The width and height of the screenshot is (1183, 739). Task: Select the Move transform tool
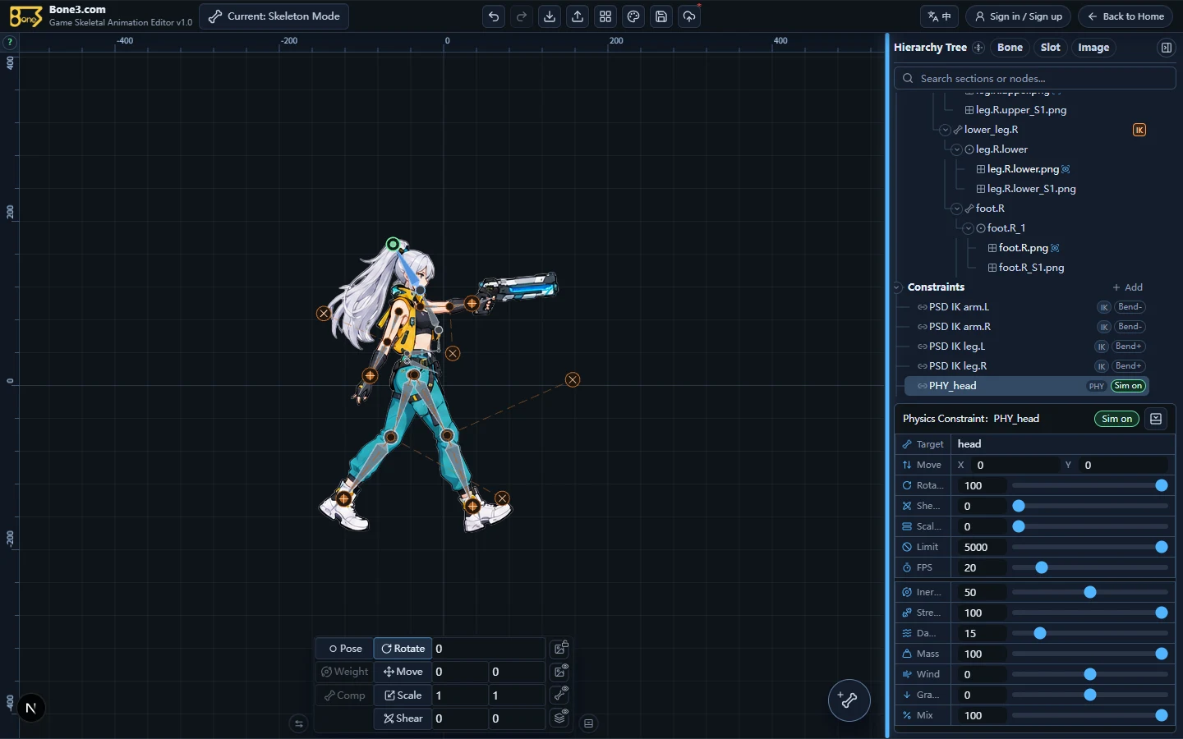[403, 672]
